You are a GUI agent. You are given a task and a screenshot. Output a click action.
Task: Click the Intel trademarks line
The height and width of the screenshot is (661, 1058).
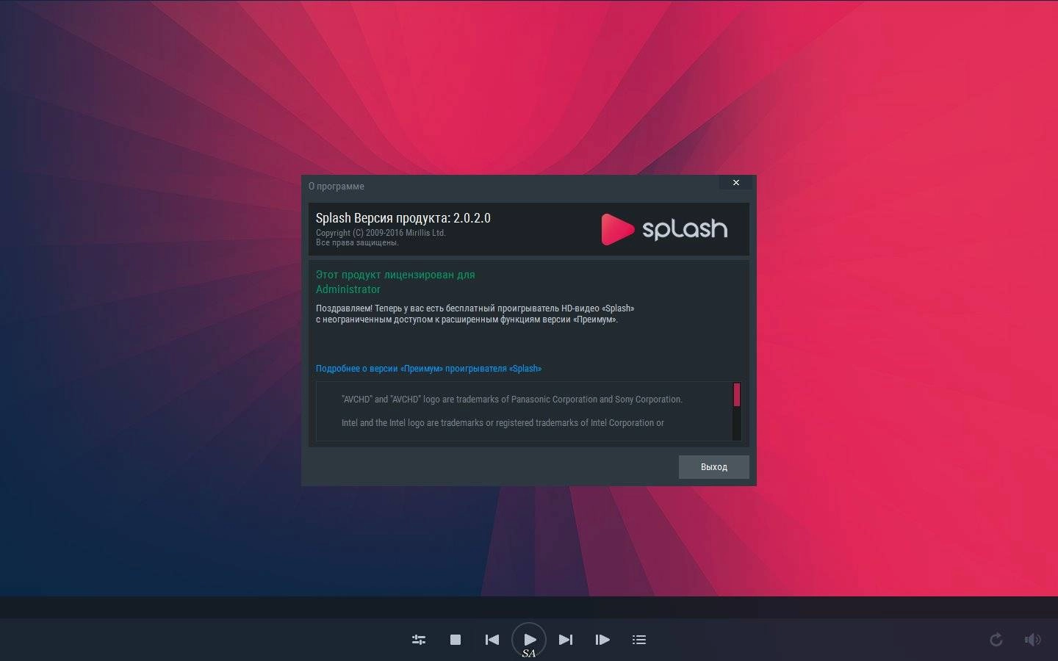[x=503, y=423]
